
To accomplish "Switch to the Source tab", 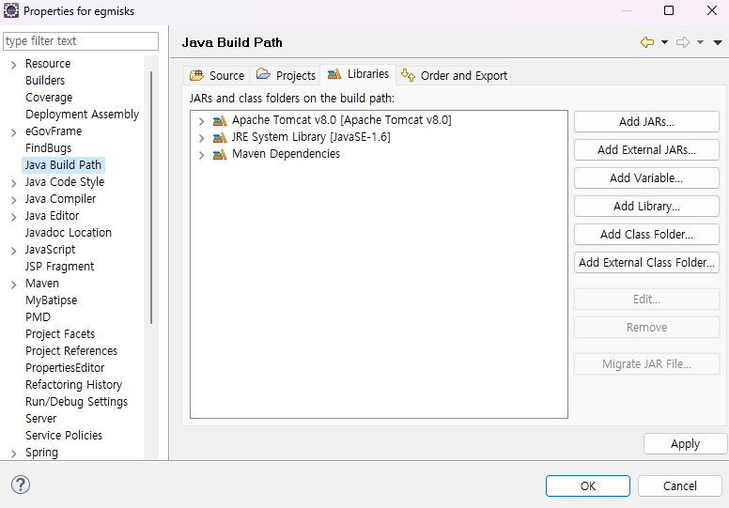I will click(x=217, y=75).
